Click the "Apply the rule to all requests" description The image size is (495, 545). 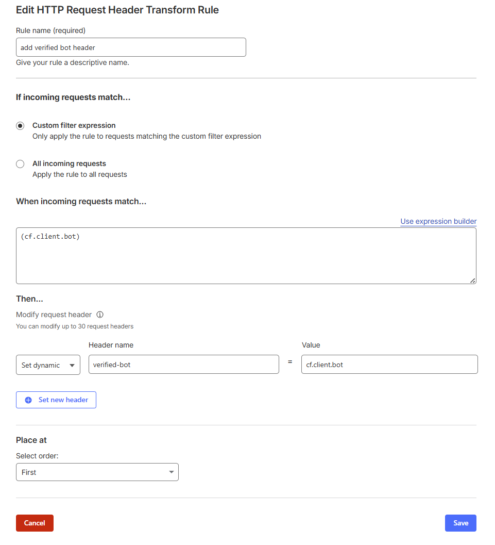79,175
